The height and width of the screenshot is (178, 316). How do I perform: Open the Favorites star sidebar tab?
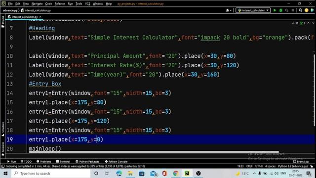coord(3,149)
